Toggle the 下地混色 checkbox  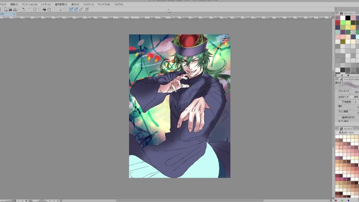click(340, 102)
